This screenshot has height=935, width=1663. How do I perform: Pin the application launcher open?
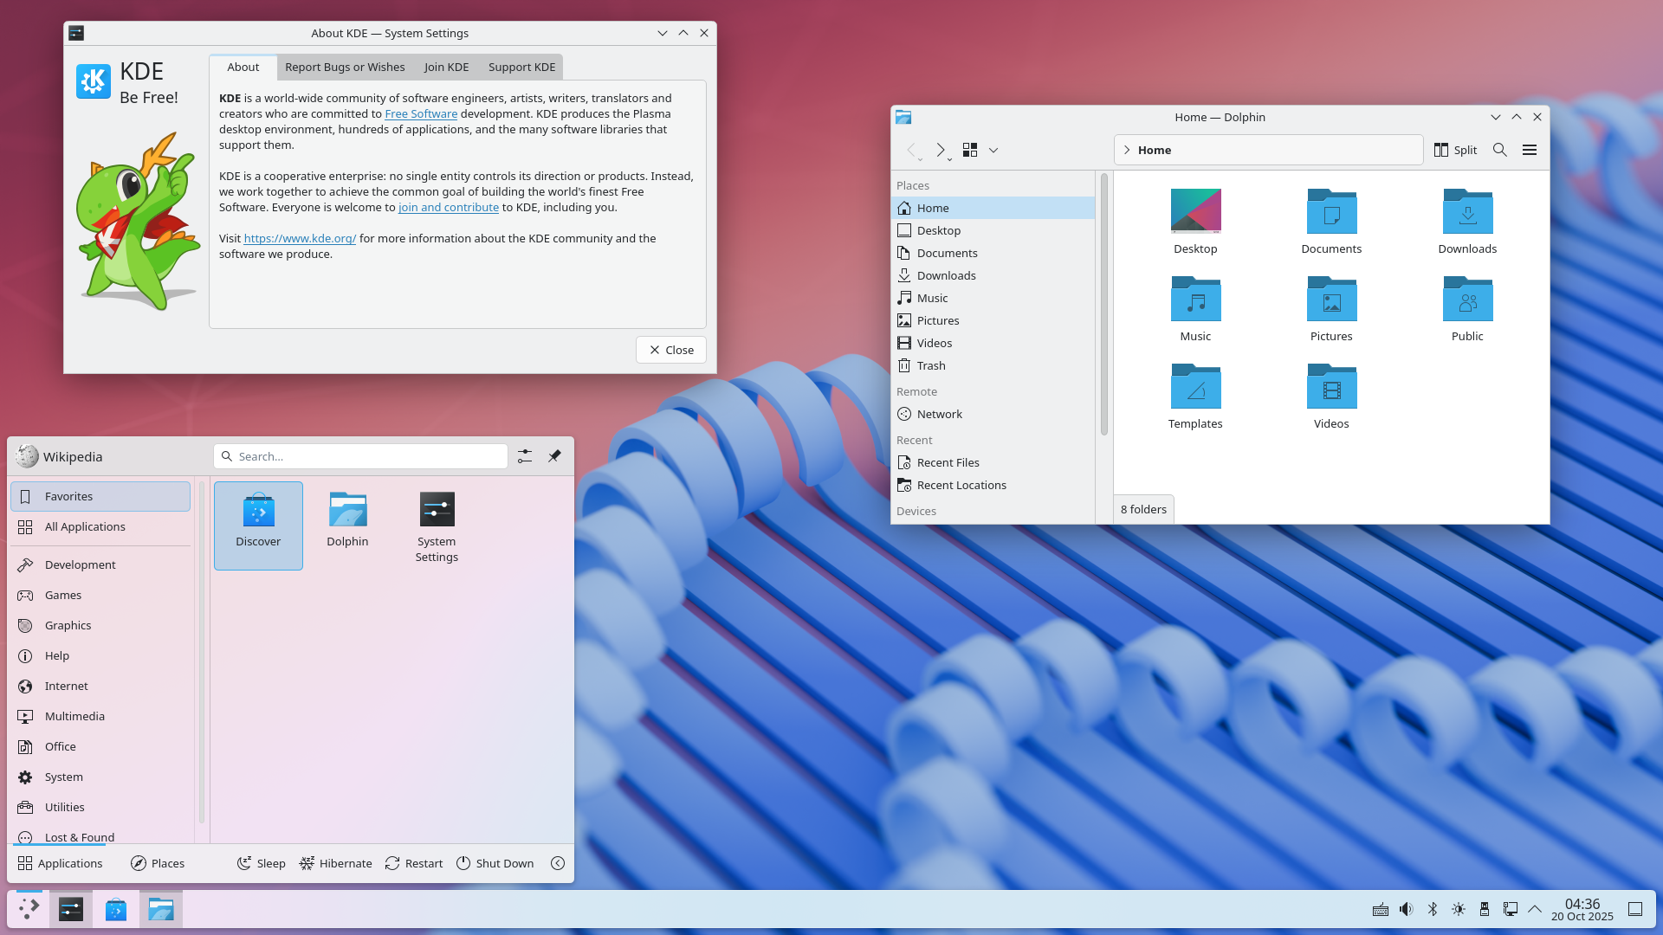pyautogui.click(x=554, y=455)
